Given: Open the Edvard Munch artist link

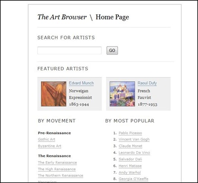Looking at the screenshot, I should (81, 83).
